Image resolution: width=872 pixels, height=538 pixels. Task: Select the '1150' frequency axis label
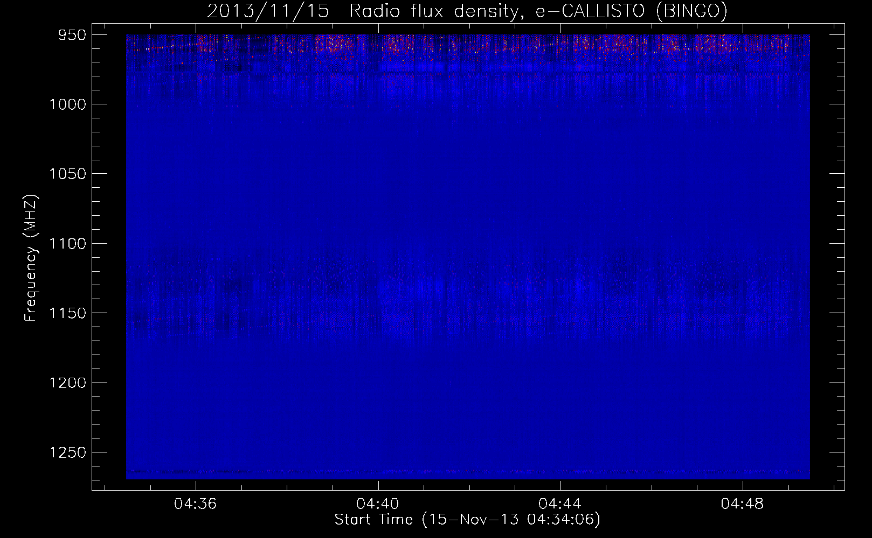click(67, 313)
